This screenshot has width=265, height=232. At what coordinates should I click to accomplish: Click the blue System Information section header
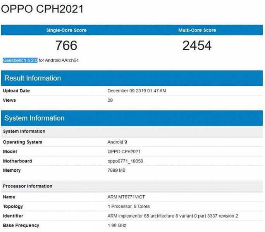click(x=132, y=118)
